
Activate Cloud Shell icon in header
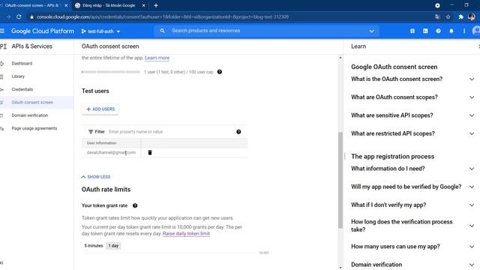coord(425,31)
